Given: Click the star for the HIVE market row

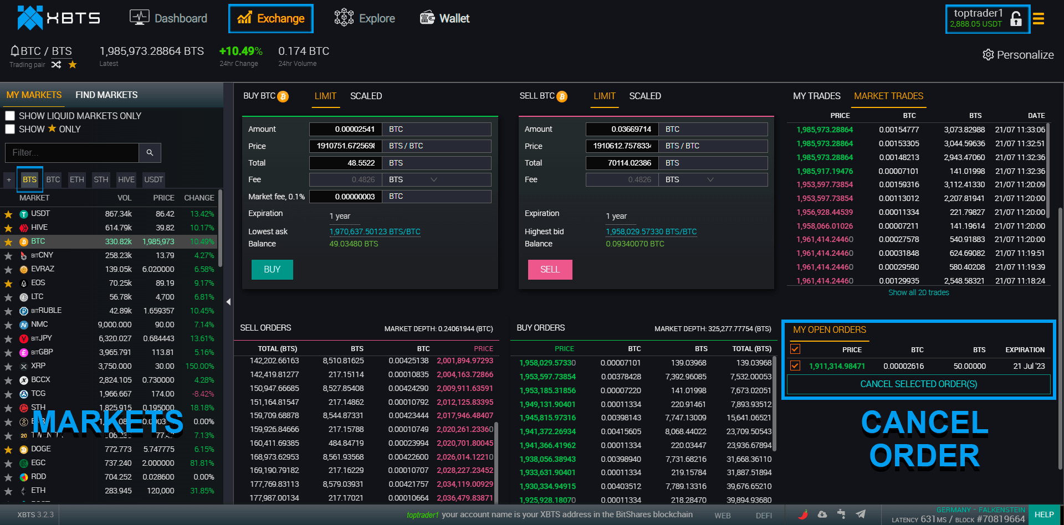Looking at the screenshot, I should point(8,228).
